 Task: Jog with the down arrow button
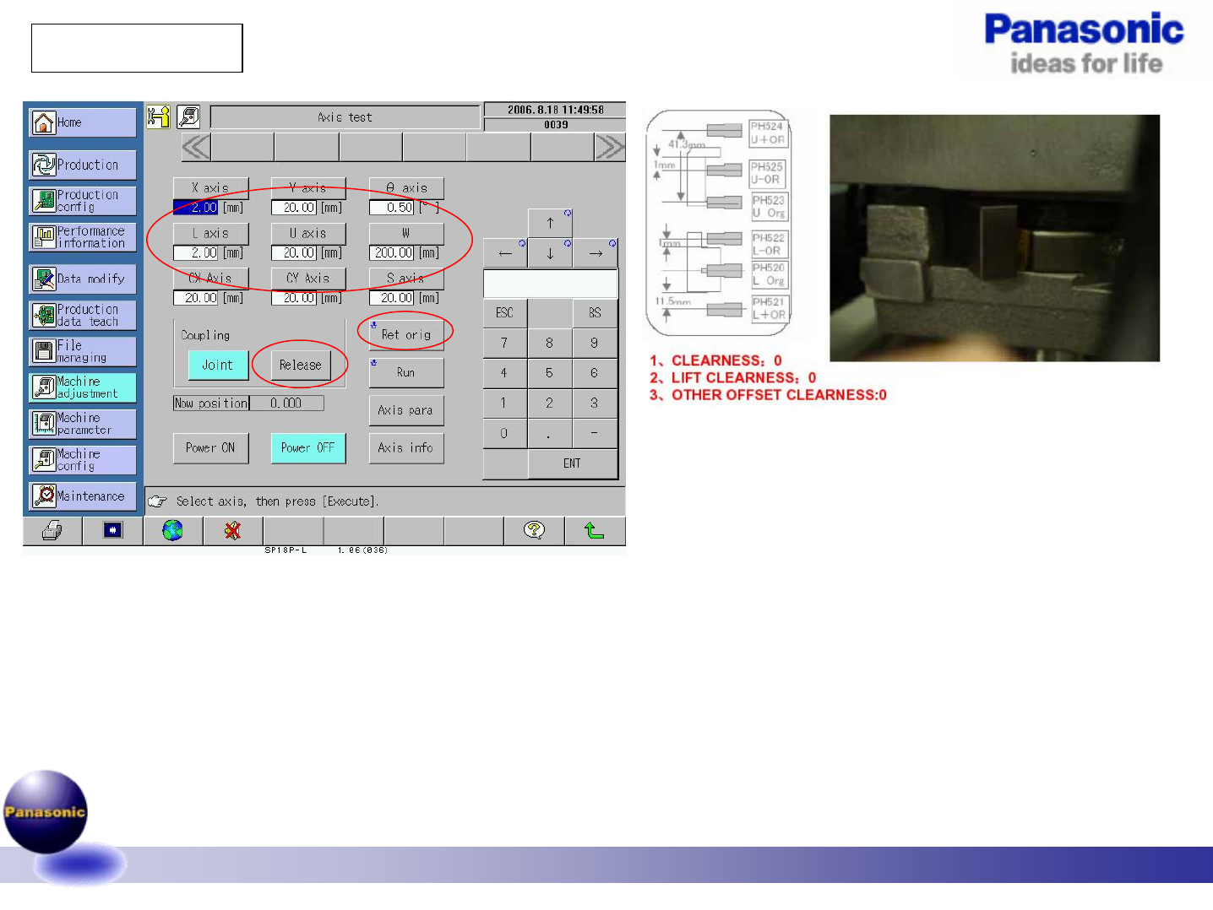tap(550, 253)
